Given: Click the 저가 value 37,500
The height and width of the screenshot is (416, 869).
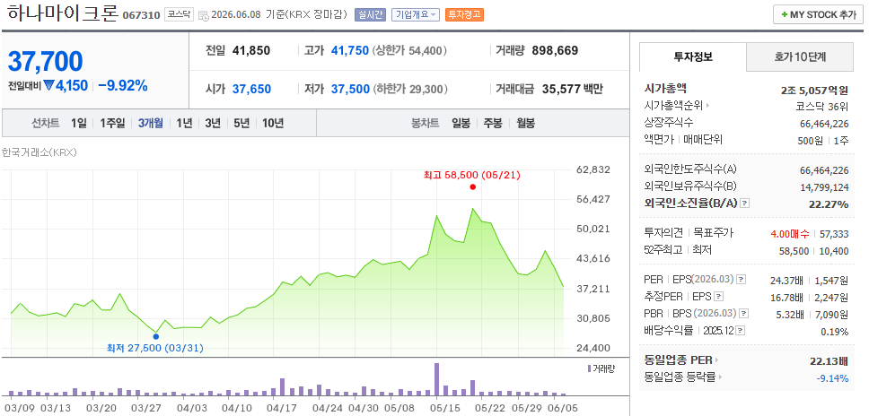Looking at the screenshot, I should click(x=350, y=89).
